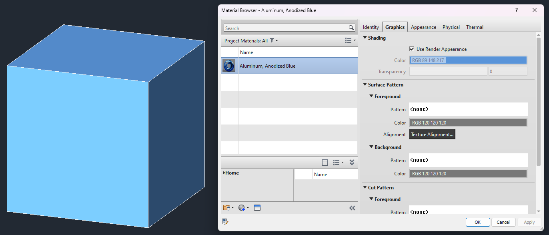Click the filter icon beside Project Materials
549x235 pixels.
pyautogui.click(x=272, y=40)
